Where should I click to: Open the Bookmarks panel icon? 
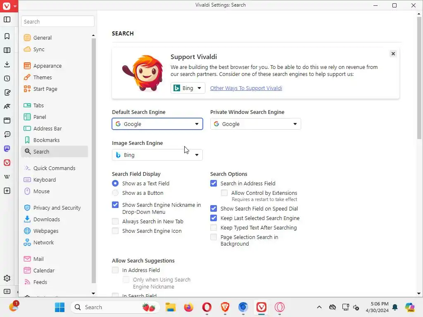7,36
